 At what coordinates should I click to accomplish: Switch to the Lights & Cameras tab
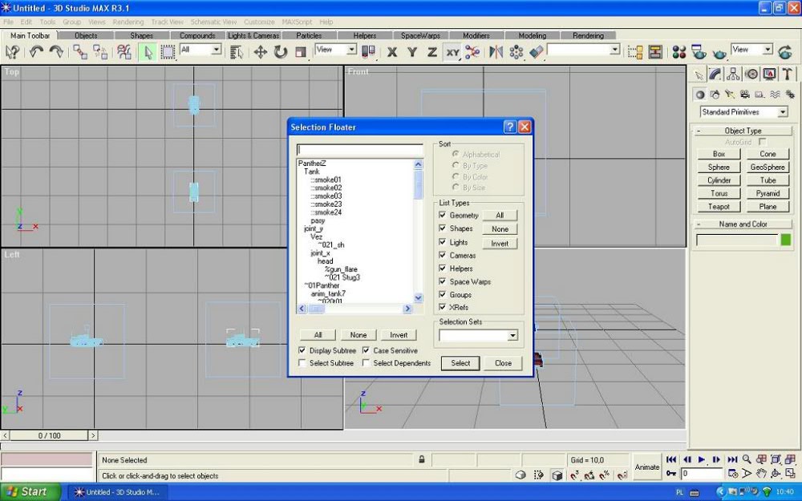pyautogui.click(x=253, y=35)
